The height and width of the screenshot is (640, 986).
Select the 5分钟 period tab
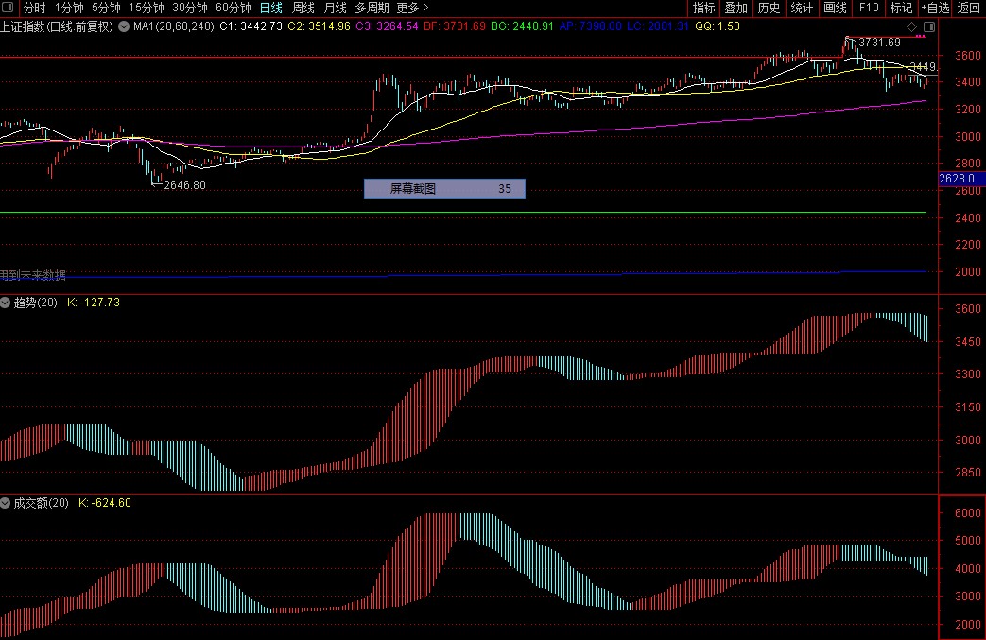pos(106,8)
